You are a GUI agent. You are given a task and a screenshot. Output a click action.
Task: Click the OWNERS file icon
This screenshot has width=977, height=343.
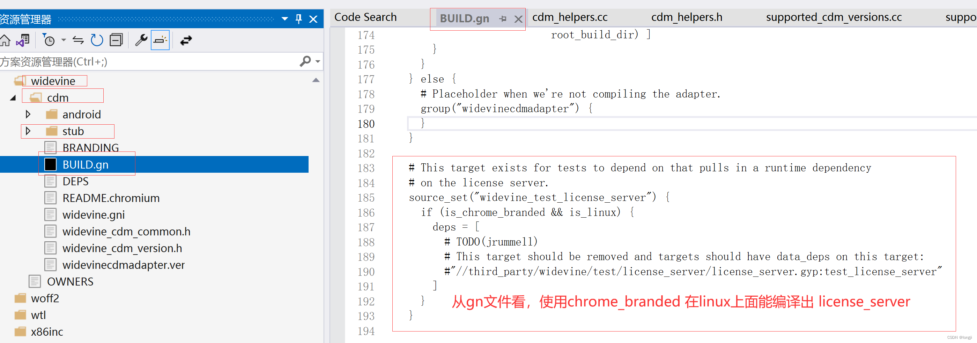pyautogui.click(x=35, y=281)
